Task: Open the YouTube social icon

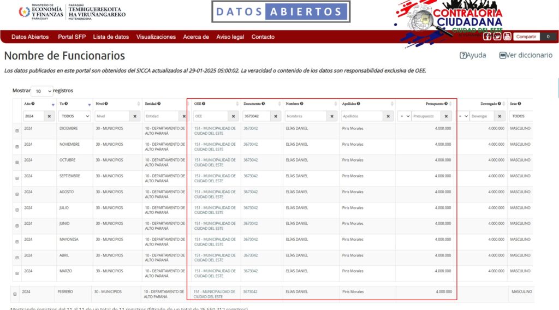Action: pyautogui.click(x=507, y=37)
